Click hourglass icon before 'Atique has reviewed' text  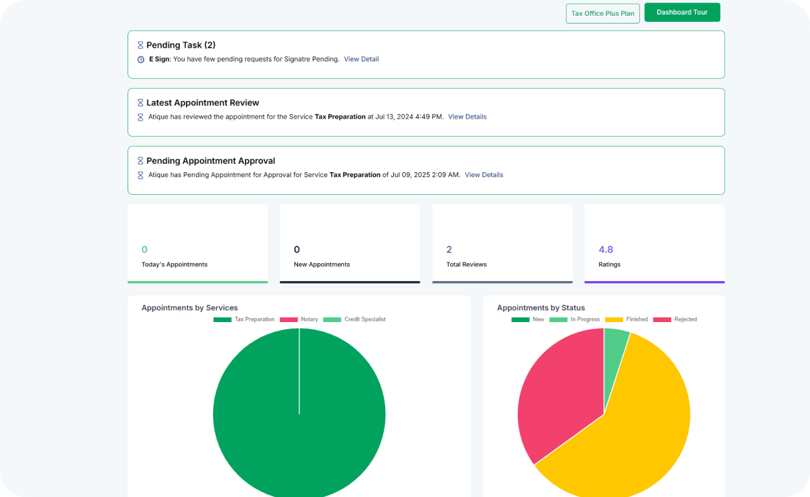pos(140,117)
